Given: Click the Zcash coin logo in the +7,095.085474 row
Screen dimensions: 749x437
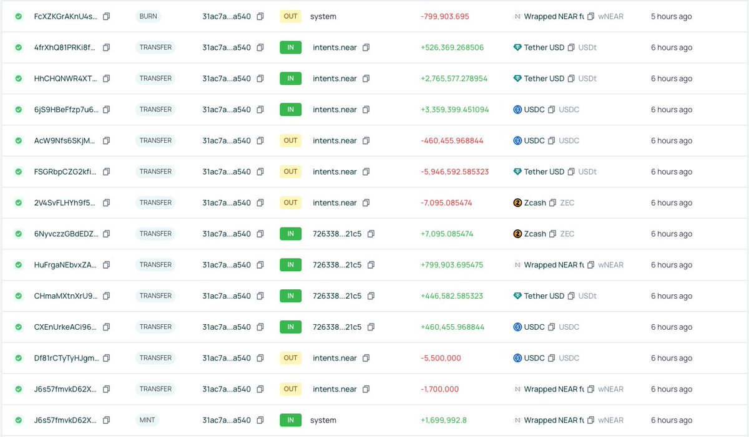Looking at the screenshot, I should 517,234.
